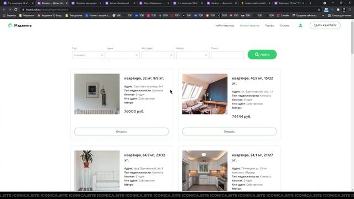Click the 24,1 м² kitchen photo

coord(205,171)
